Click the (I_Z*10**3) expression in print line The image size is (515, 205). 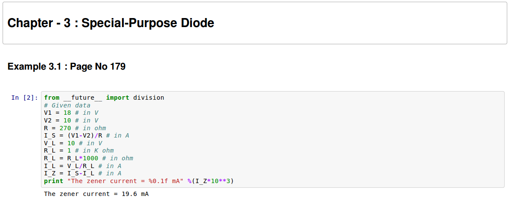point(214,181)
